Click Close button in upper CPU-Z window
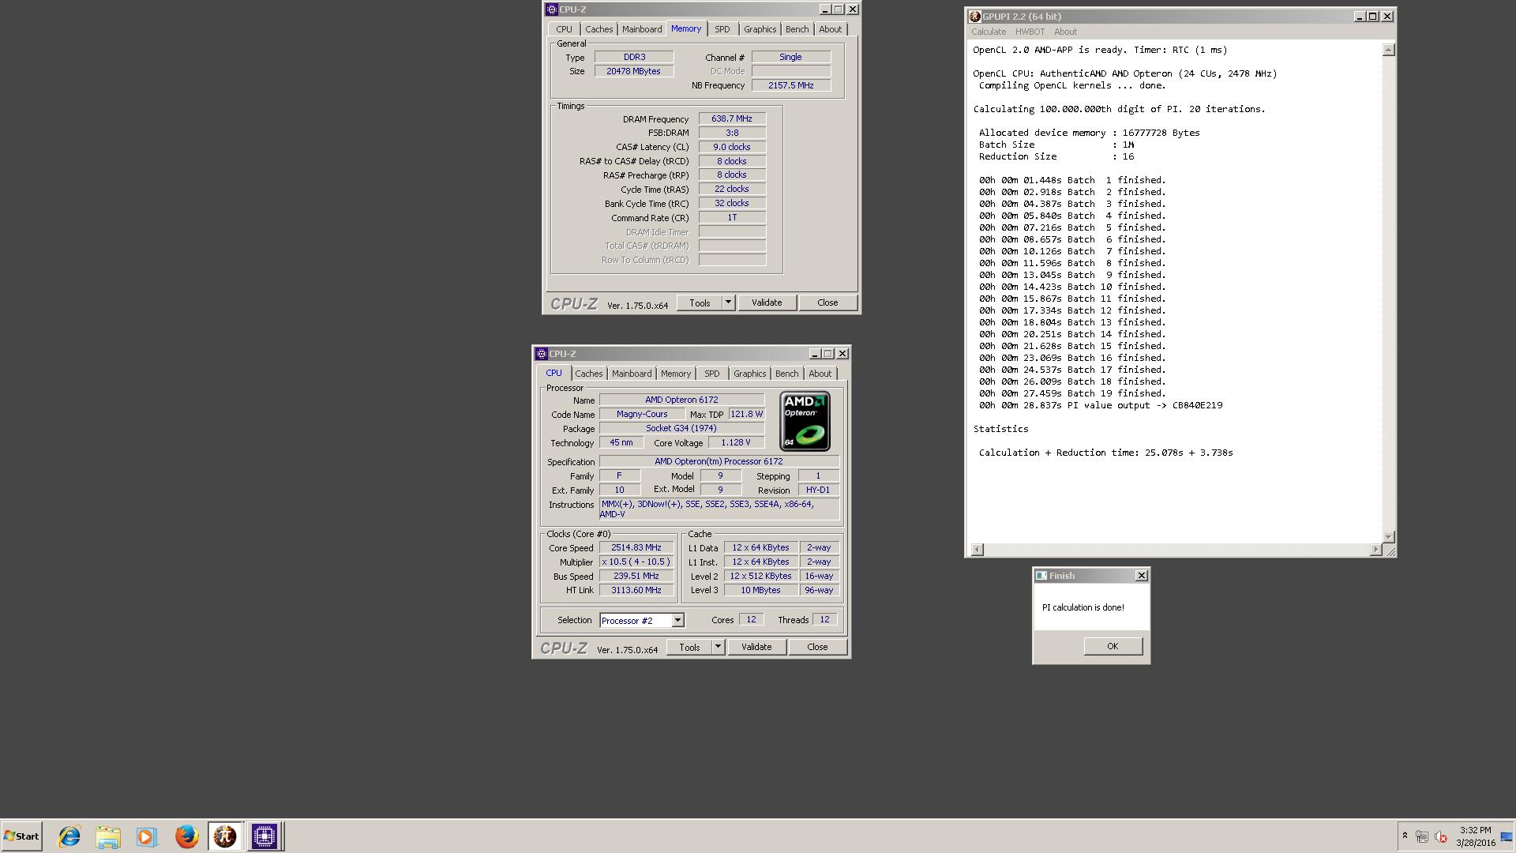The image size is (1516, 853). coord(827,303)
